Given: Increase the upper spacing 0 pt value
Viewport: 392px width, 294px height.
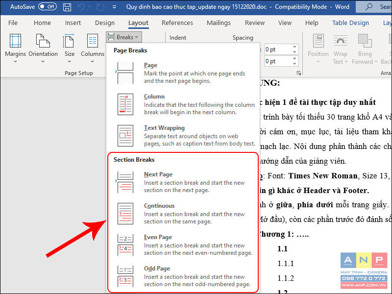Looking at the screenshot, I should (294, 47).
